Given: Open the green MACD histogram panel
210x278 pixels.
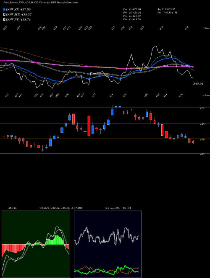Looking at the screenshot, I should click(36, 244).
